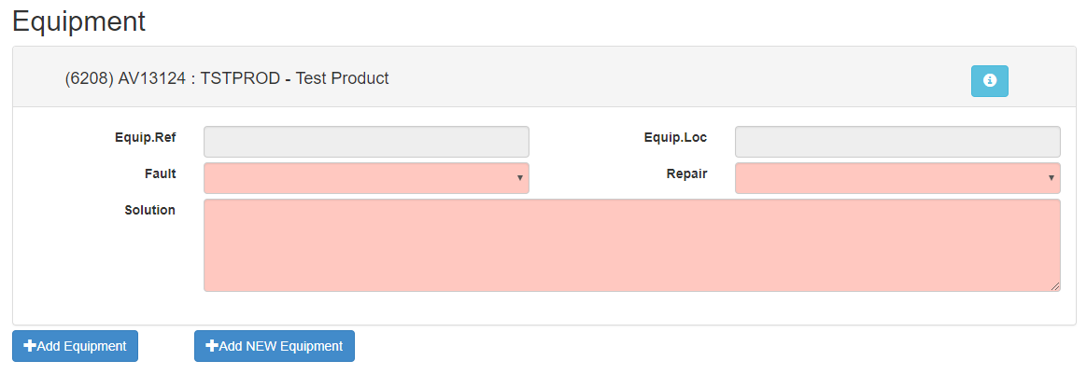
Task: Click the Repair field label
Action: coord(686,173)
